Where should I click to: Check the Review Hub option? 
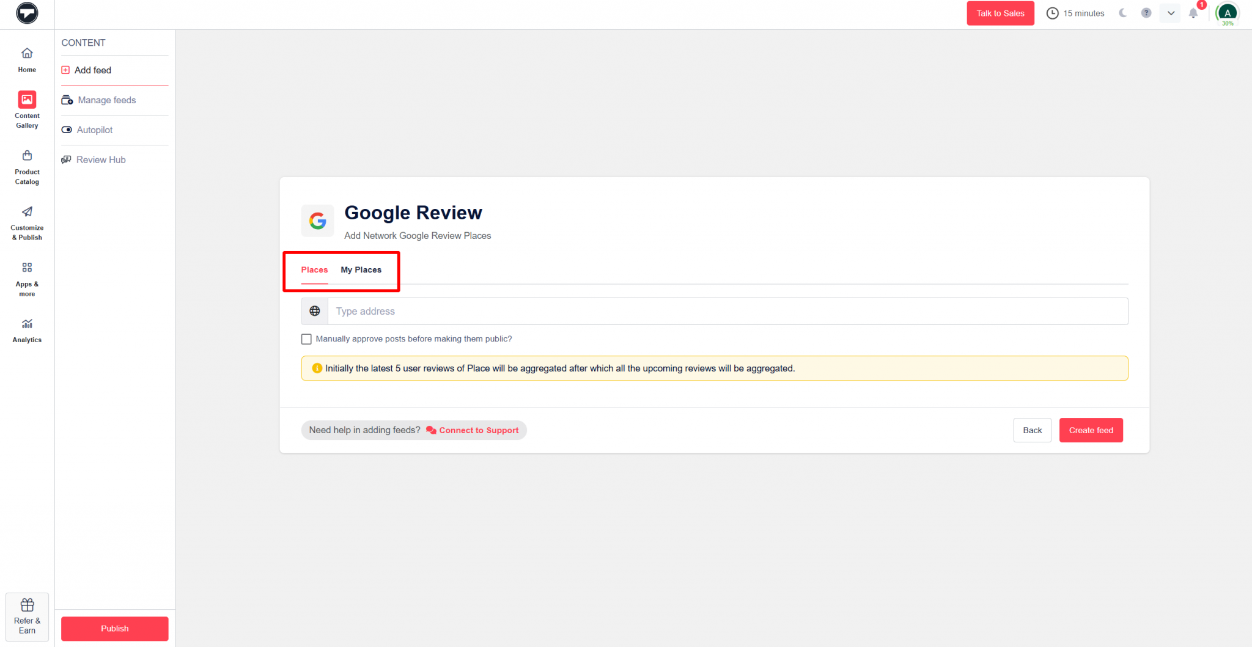(x=101, y=159)
